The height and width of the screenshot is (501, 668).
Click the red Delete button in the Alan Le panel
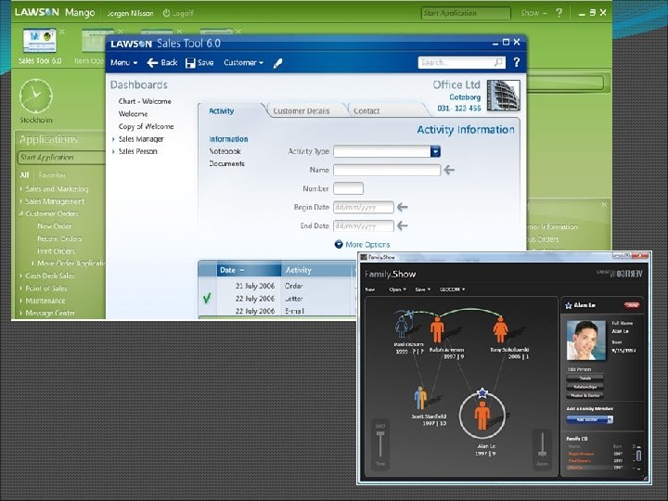coord(632,305)
